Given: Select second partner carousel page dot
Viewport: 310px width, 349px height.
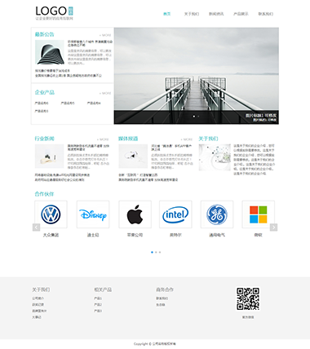Looking at the screenshot, I should tap(156, 252).
